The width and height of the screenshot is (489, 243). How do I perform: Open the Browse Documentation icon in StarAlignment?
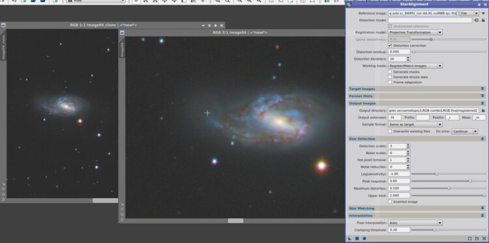click(477, 238)
